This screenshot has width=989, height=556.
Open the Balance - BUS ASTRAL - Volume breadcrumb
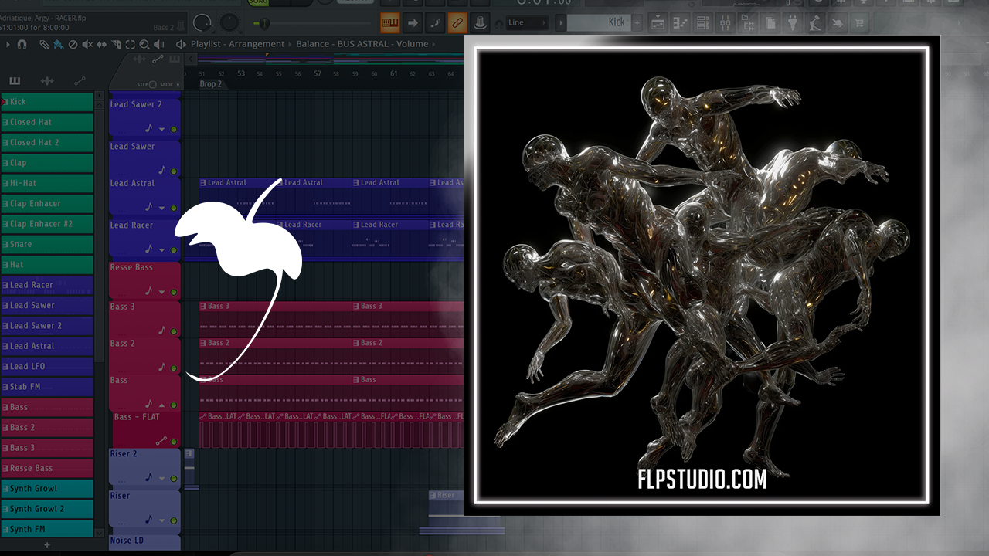pos(362,44)
